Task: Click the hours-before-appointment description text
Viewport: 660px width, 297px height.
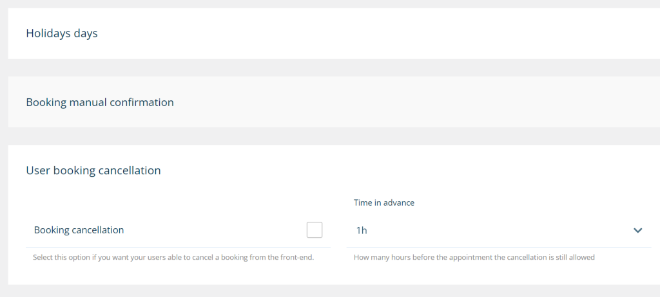Action: tap(474, 258)
